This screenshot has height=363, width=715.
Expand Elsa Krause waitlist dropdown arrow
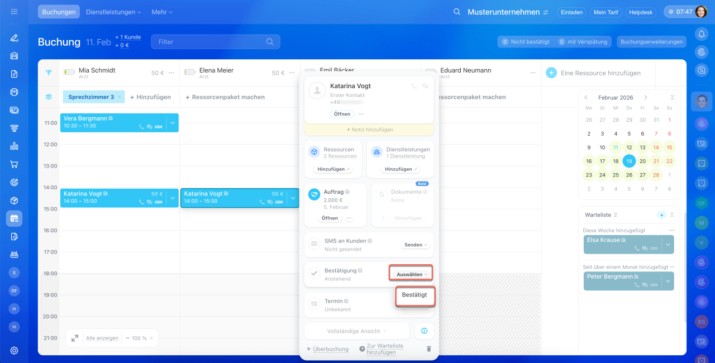668,245
